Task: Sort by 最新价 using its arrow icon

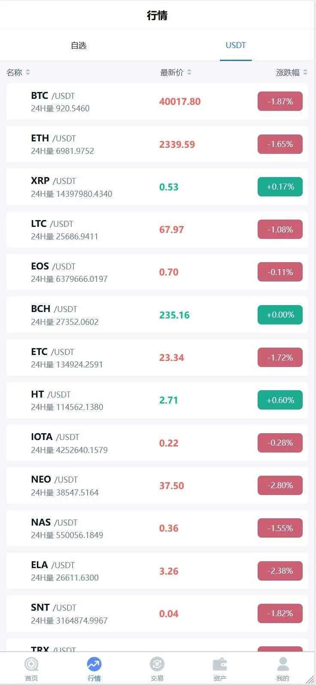Action: point(189,72)
